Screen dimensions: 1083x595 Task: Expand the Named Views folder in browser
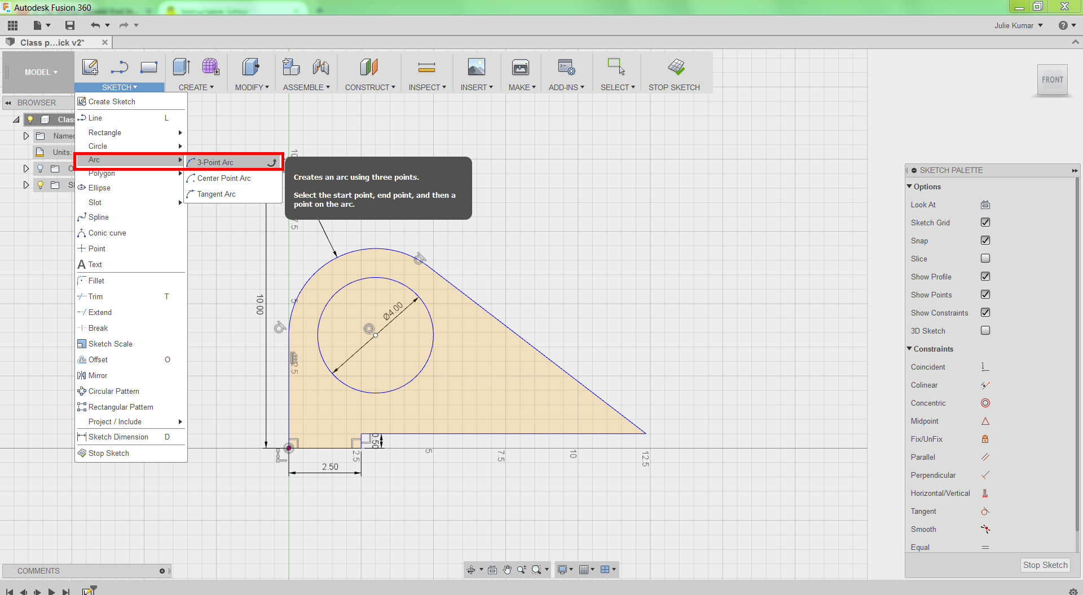(26, 136)
